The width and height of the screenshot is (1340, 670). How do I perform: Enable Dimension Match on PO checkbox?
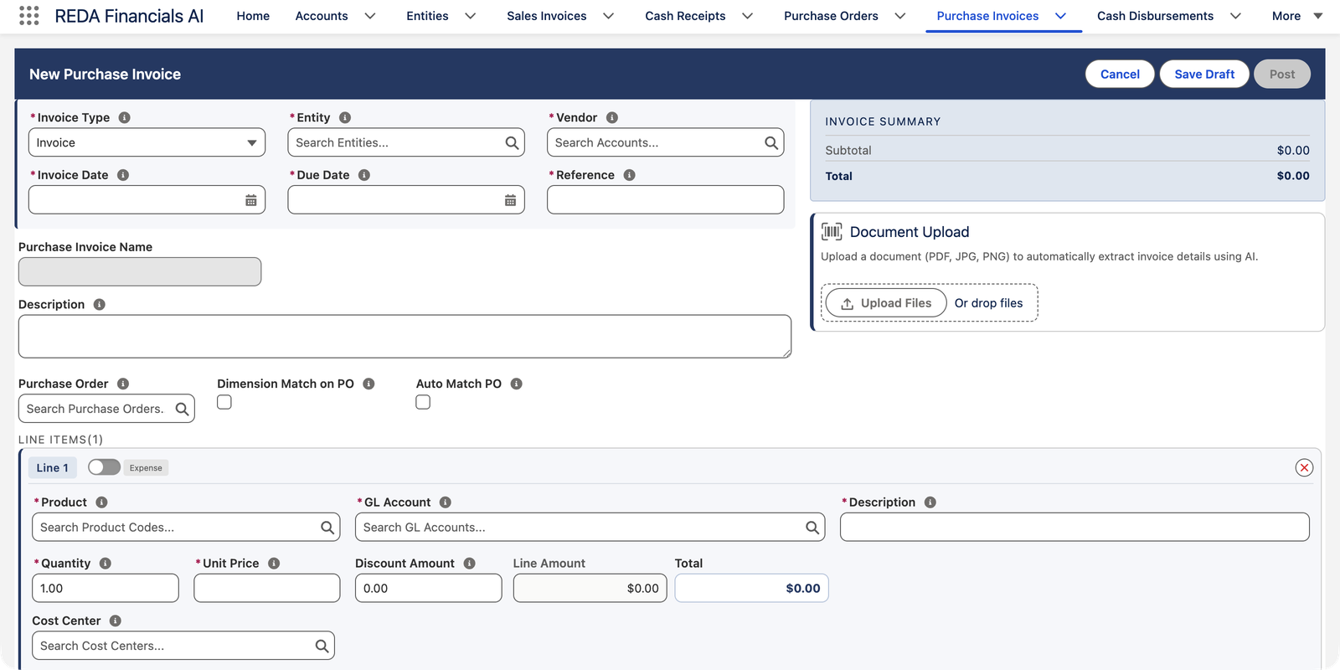(224, 402)
